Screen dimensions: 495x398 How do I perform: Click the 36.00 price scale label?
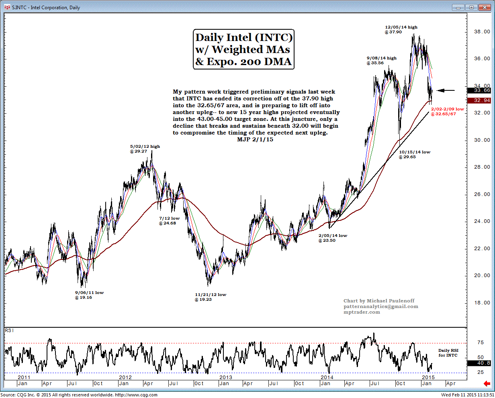[x=482, y=59]
